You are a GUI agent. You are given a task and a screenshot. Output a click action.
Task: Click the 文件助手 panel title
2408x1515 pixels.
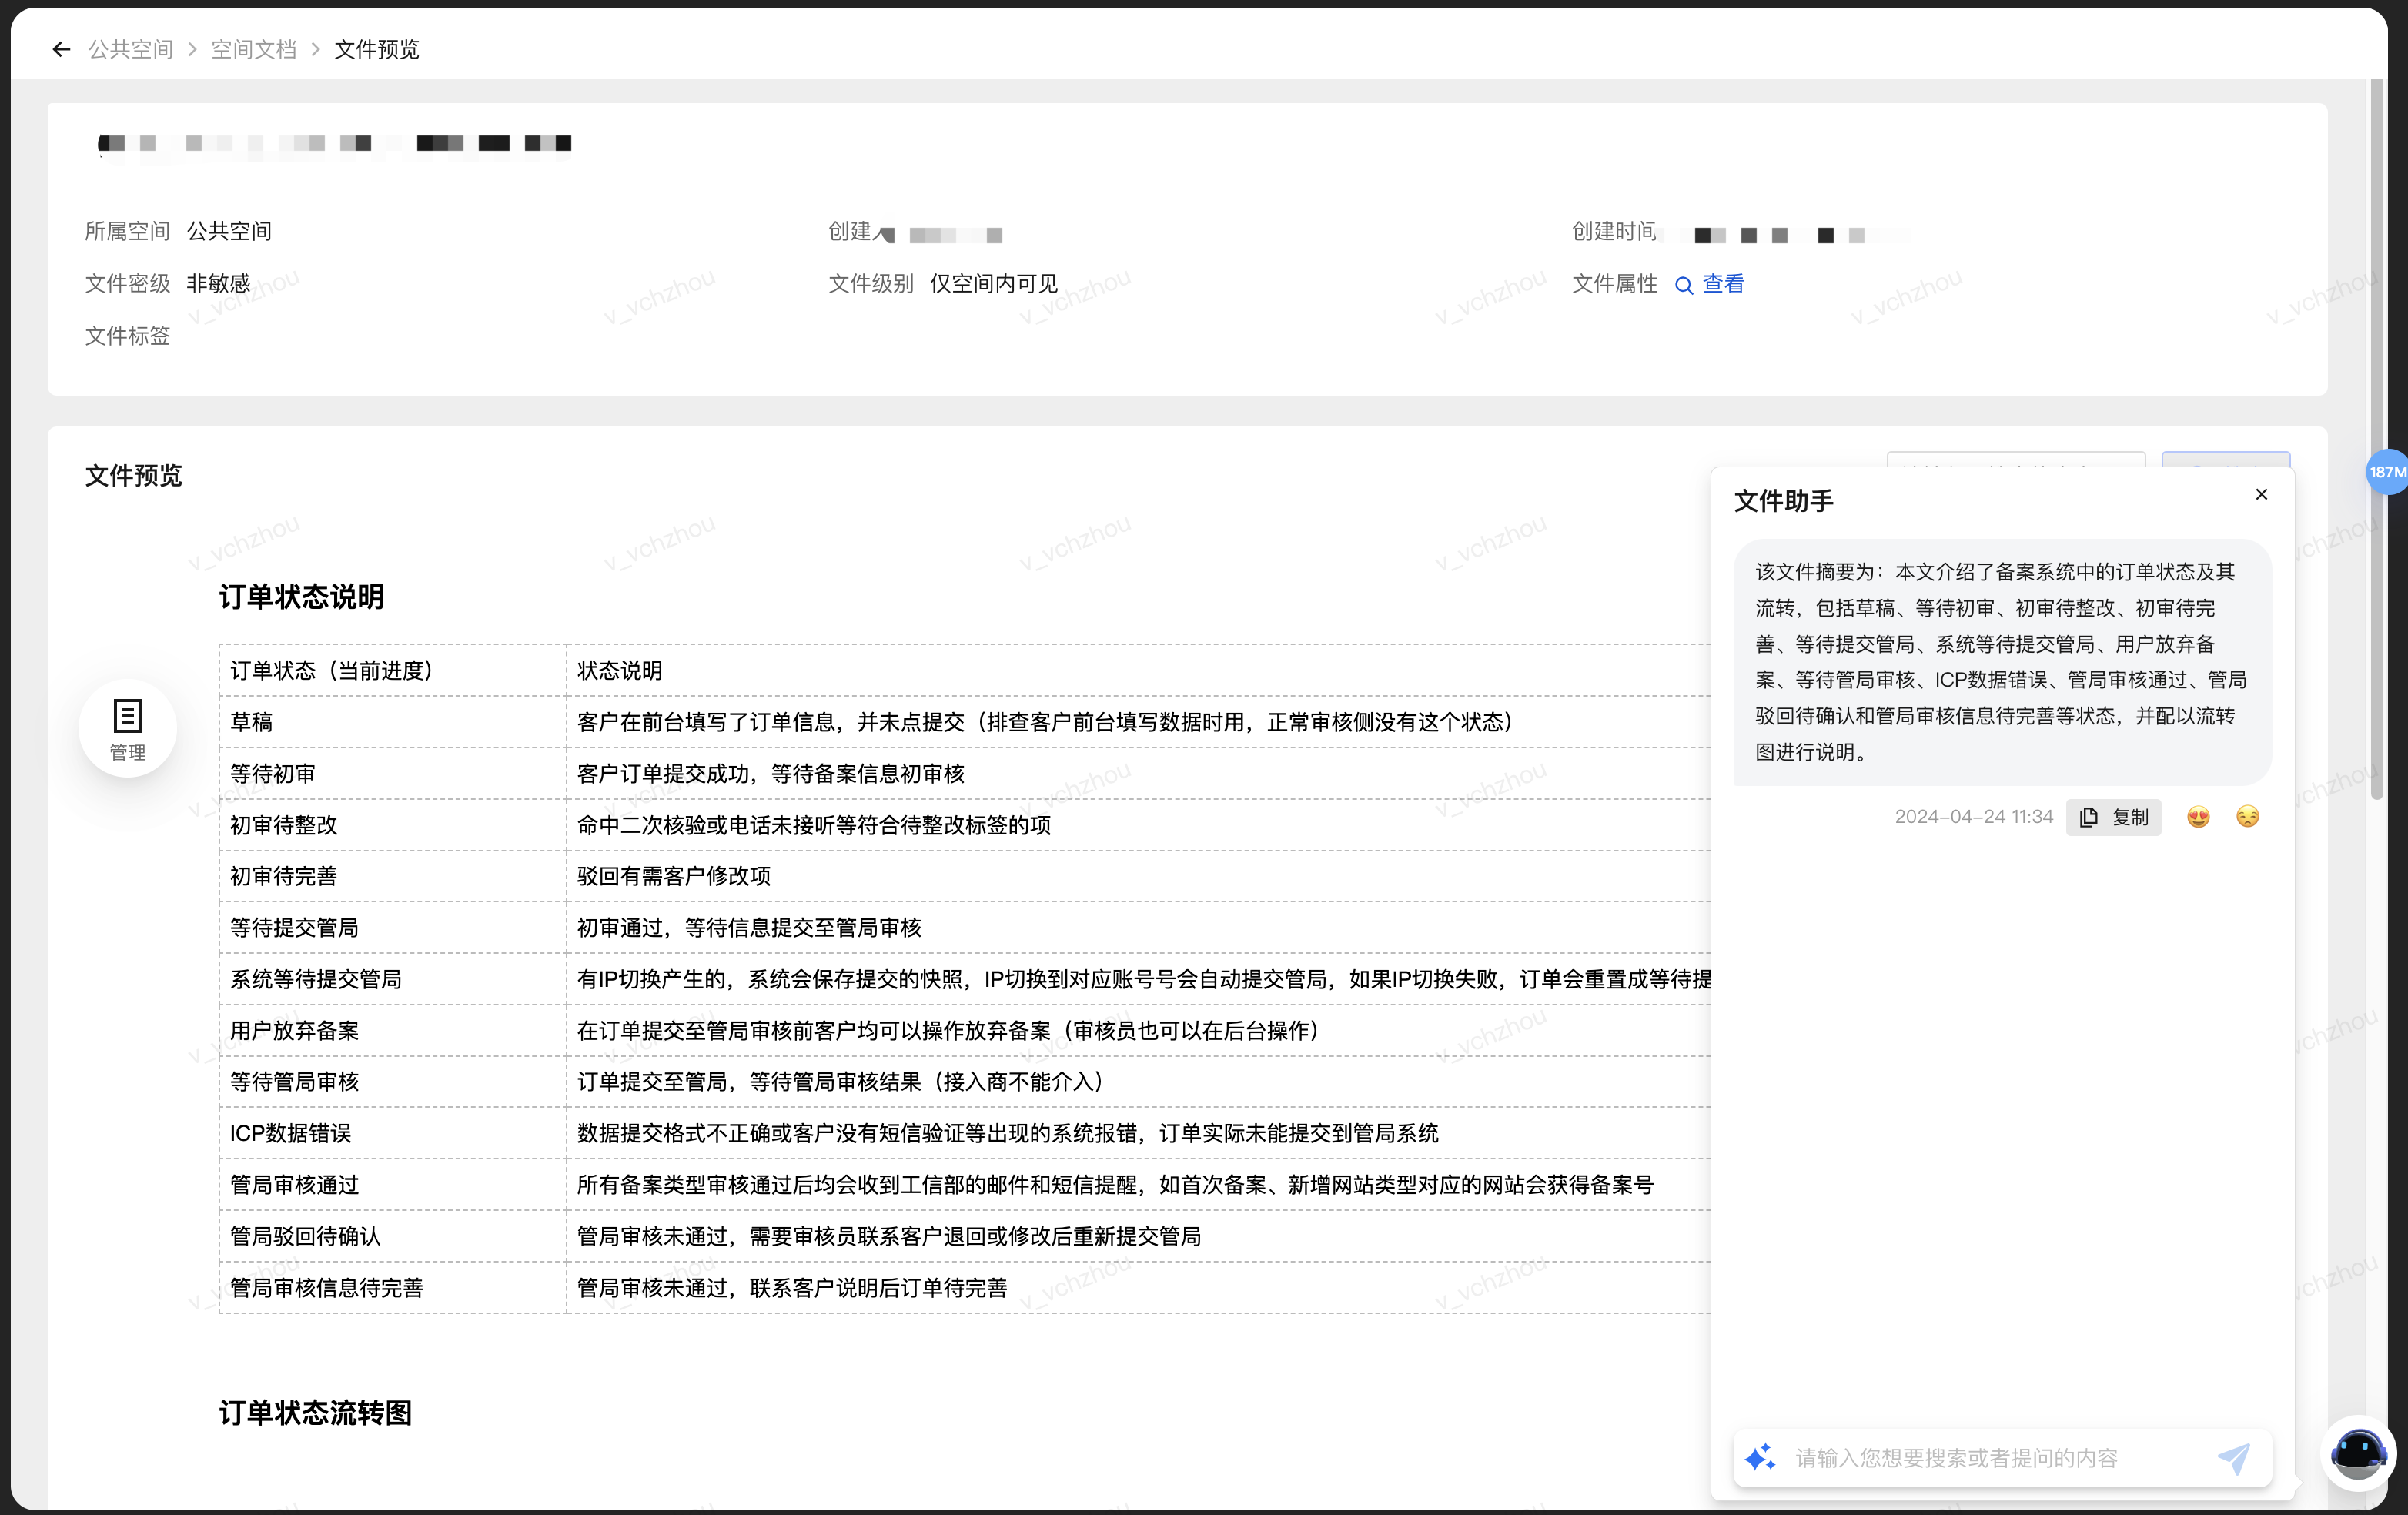click(1783, 501)
